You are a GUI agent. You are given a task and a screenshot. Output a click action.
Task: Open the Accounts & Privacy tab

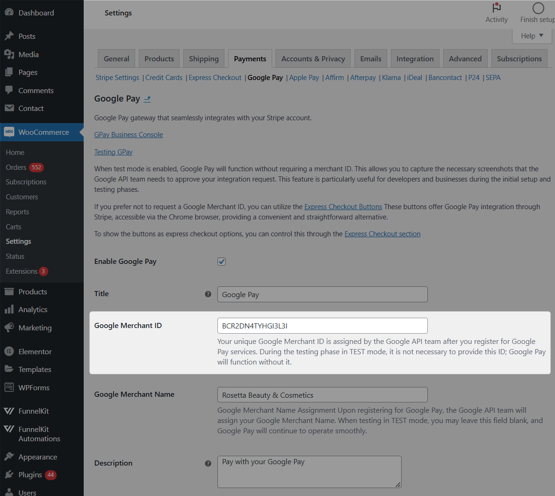tap(313, 59)
